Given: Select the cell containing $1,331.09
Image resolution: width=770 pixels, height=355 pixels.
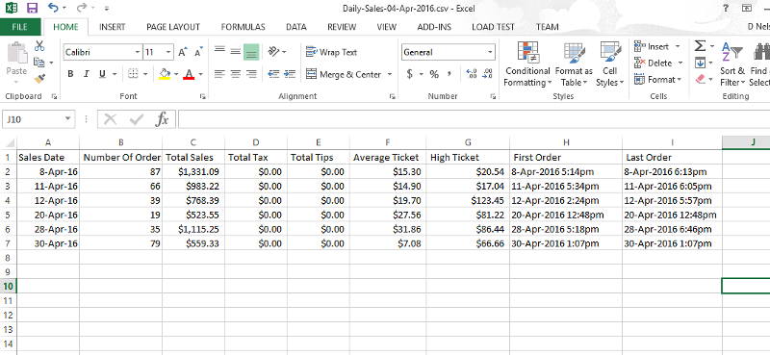Looking at the screenshot, I should tap(193, 172).
